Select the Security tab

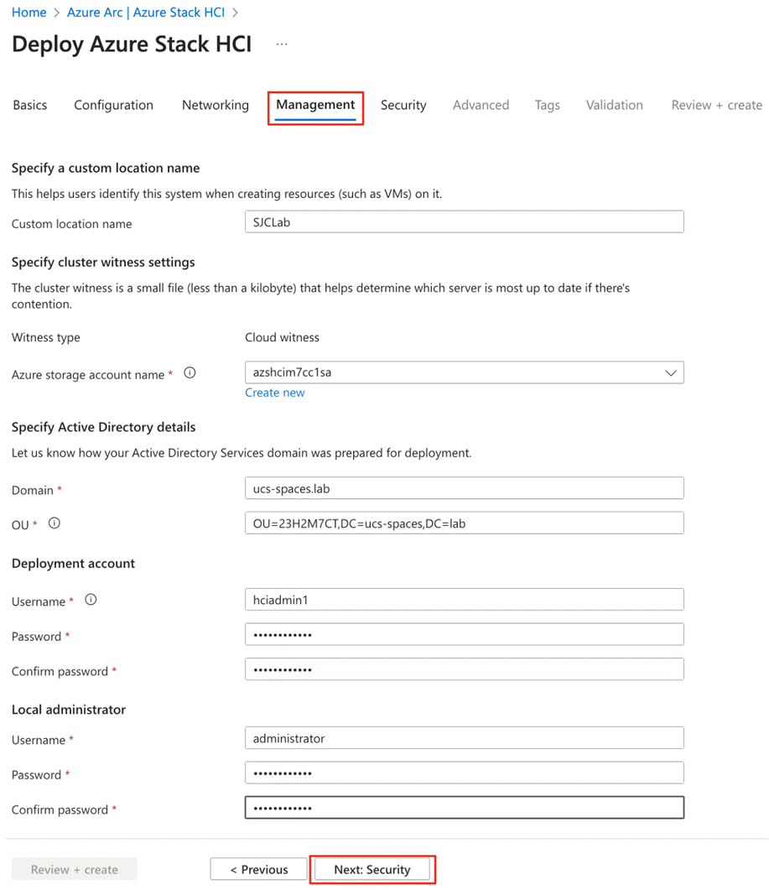pyautogui.click(x=403, y=105)
